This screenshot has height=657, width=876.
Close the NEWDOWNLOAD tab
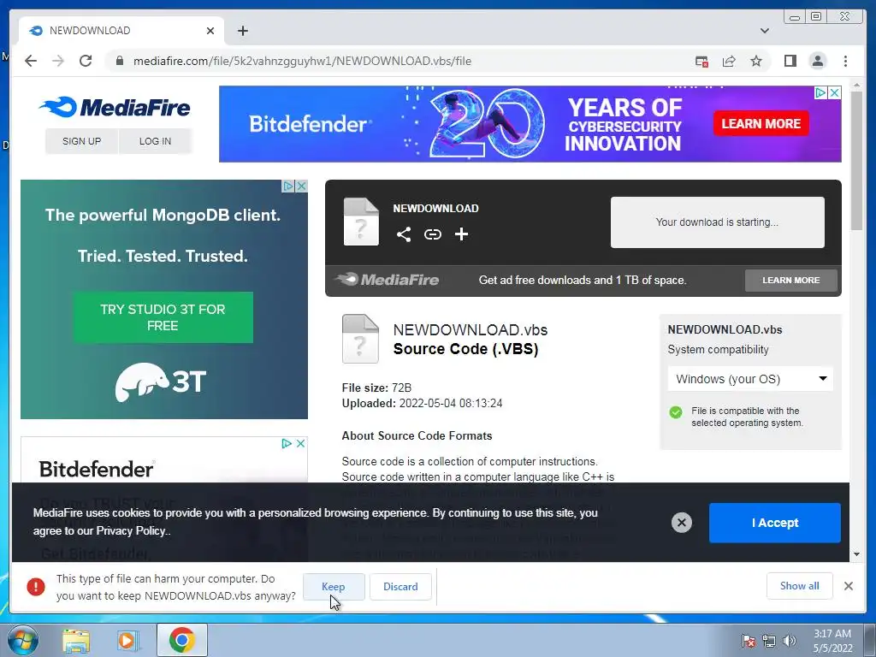[x=210, y=31]
